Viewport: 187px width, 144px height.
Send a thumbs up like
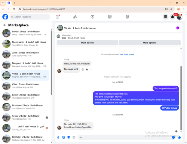click(179, 137)
